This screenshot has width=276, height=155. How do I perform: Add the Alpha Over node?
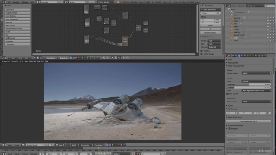(x=17, y=9)
